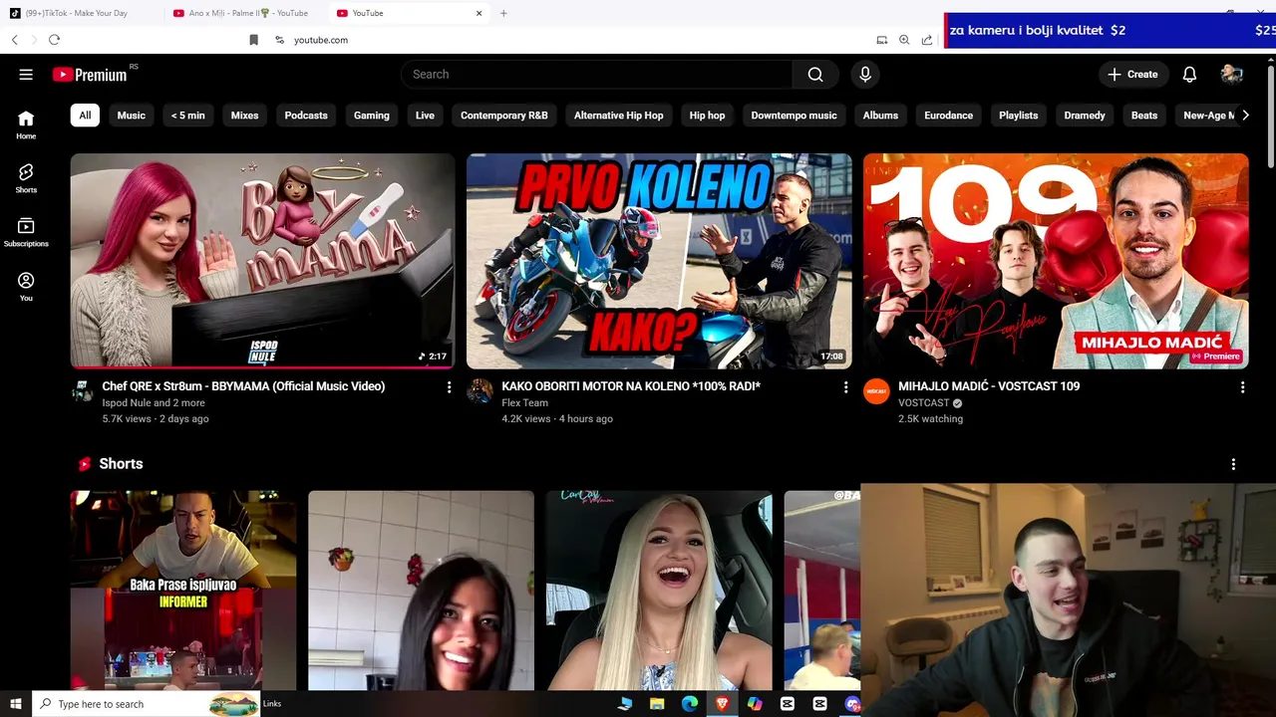1276x717 pixels.
Task: Open File Explorer from the taskbar
Action: click(x=657, y=704)
